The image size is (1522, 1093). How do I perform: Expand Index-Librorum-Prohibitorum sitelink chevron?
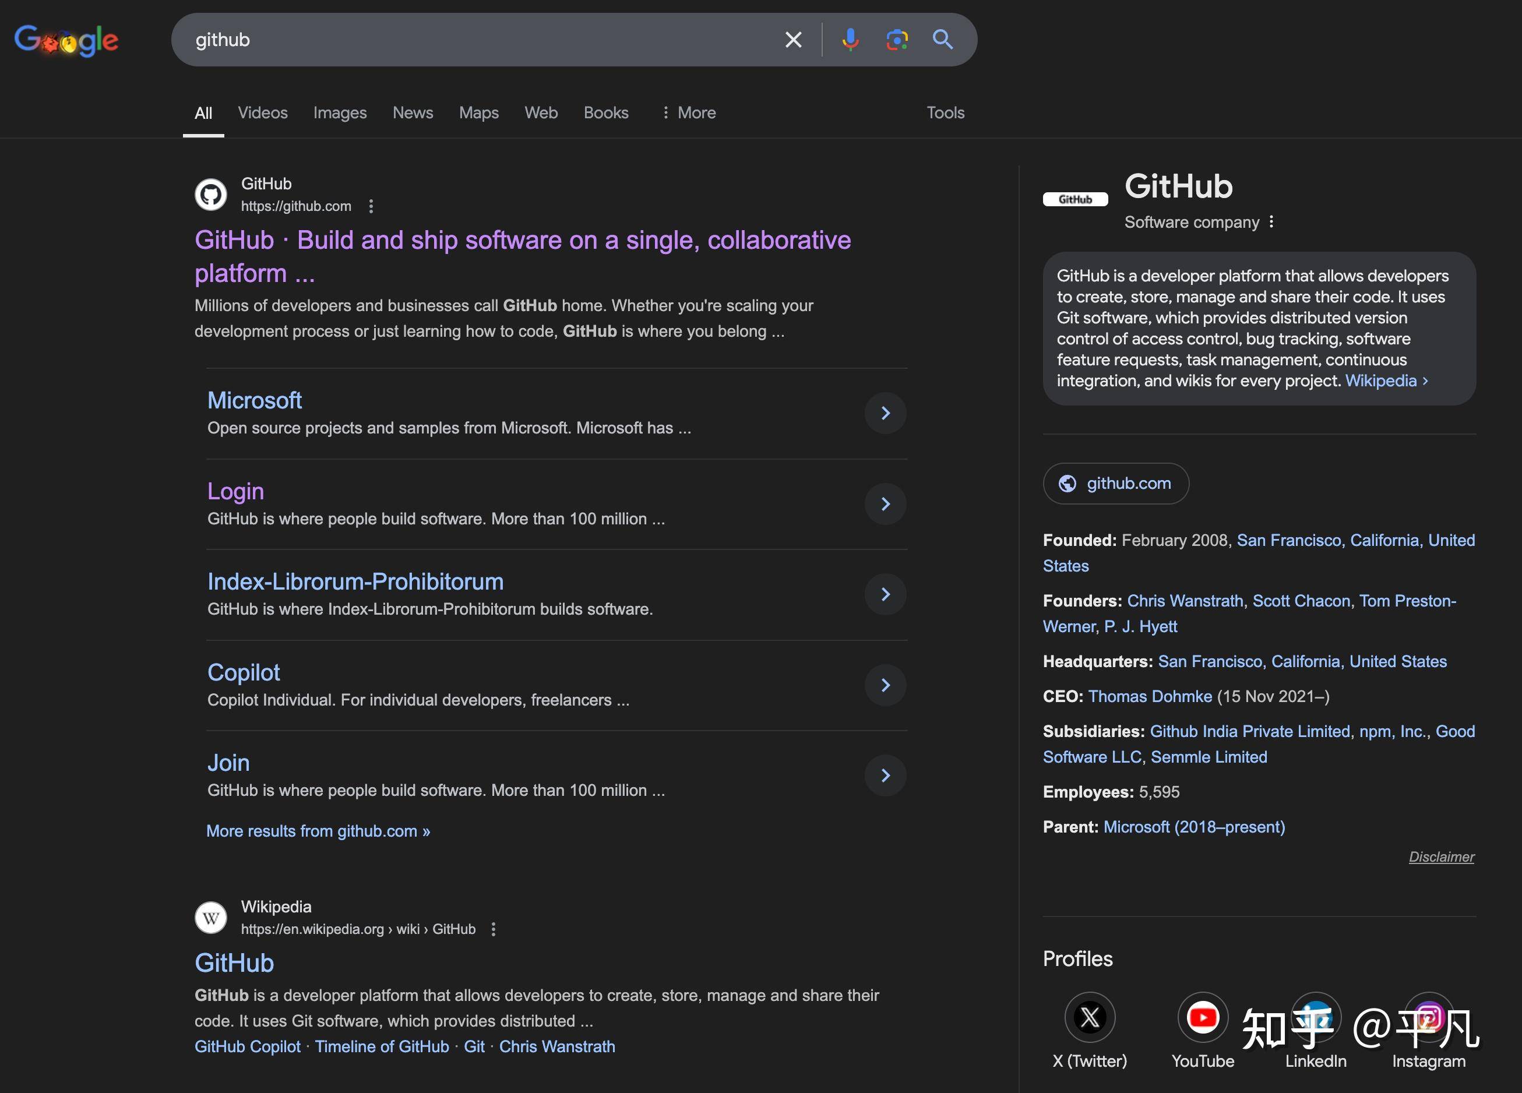pos(885,594)
